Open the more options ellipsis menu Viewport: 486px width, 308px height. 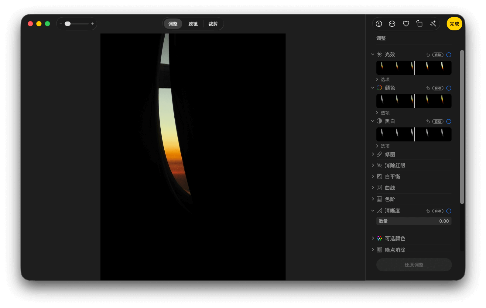(392, 24)
